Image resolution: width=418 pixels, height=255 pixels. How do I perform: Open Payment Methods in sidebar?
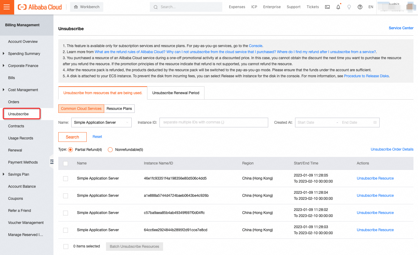tap(23, 162)
